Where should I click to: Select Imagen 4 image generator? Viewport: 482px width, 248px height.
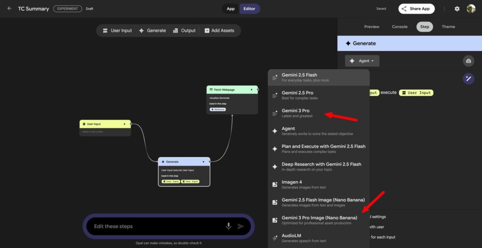coord(319,184)
